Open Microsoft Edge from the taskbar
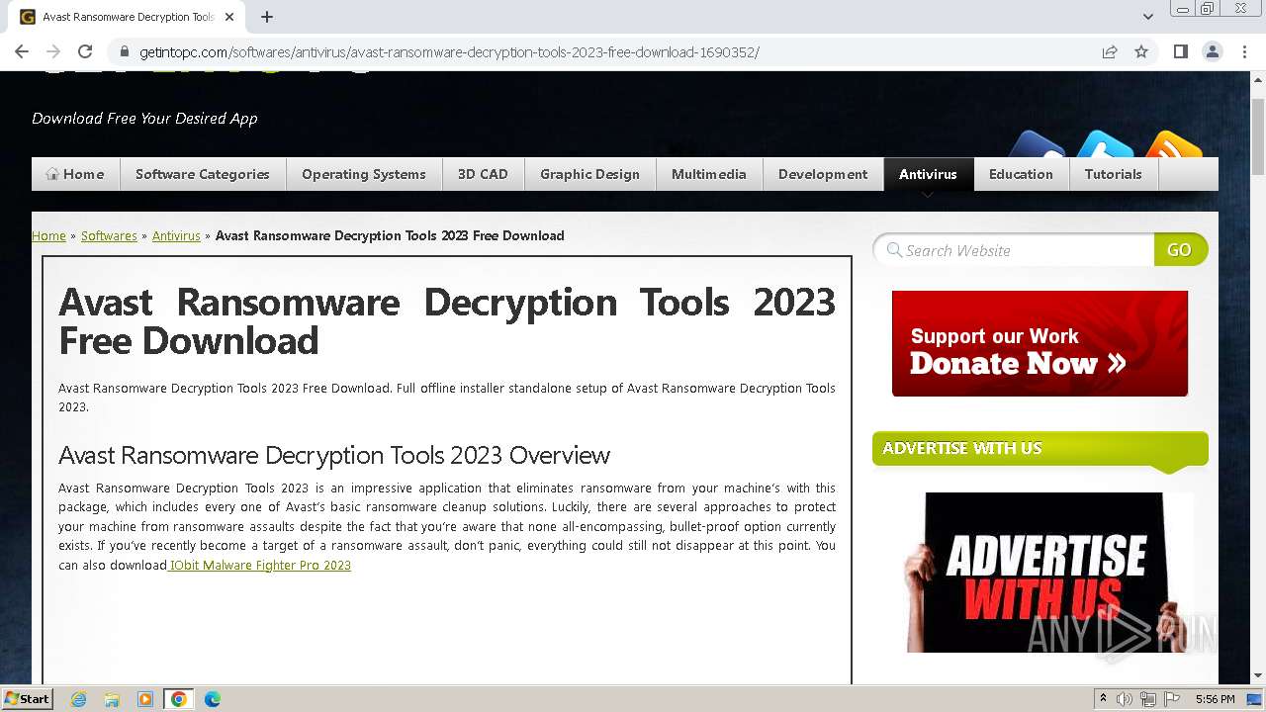The width and height of the screenshot is (1266, 712). pyautogui.click(x=213, y=699)
